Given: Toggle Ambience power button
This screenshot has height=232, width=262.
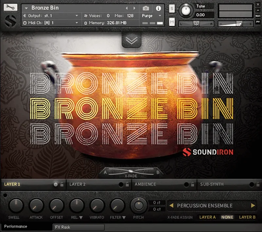Looking at the screenshot, I should click(x=186, y=185).
